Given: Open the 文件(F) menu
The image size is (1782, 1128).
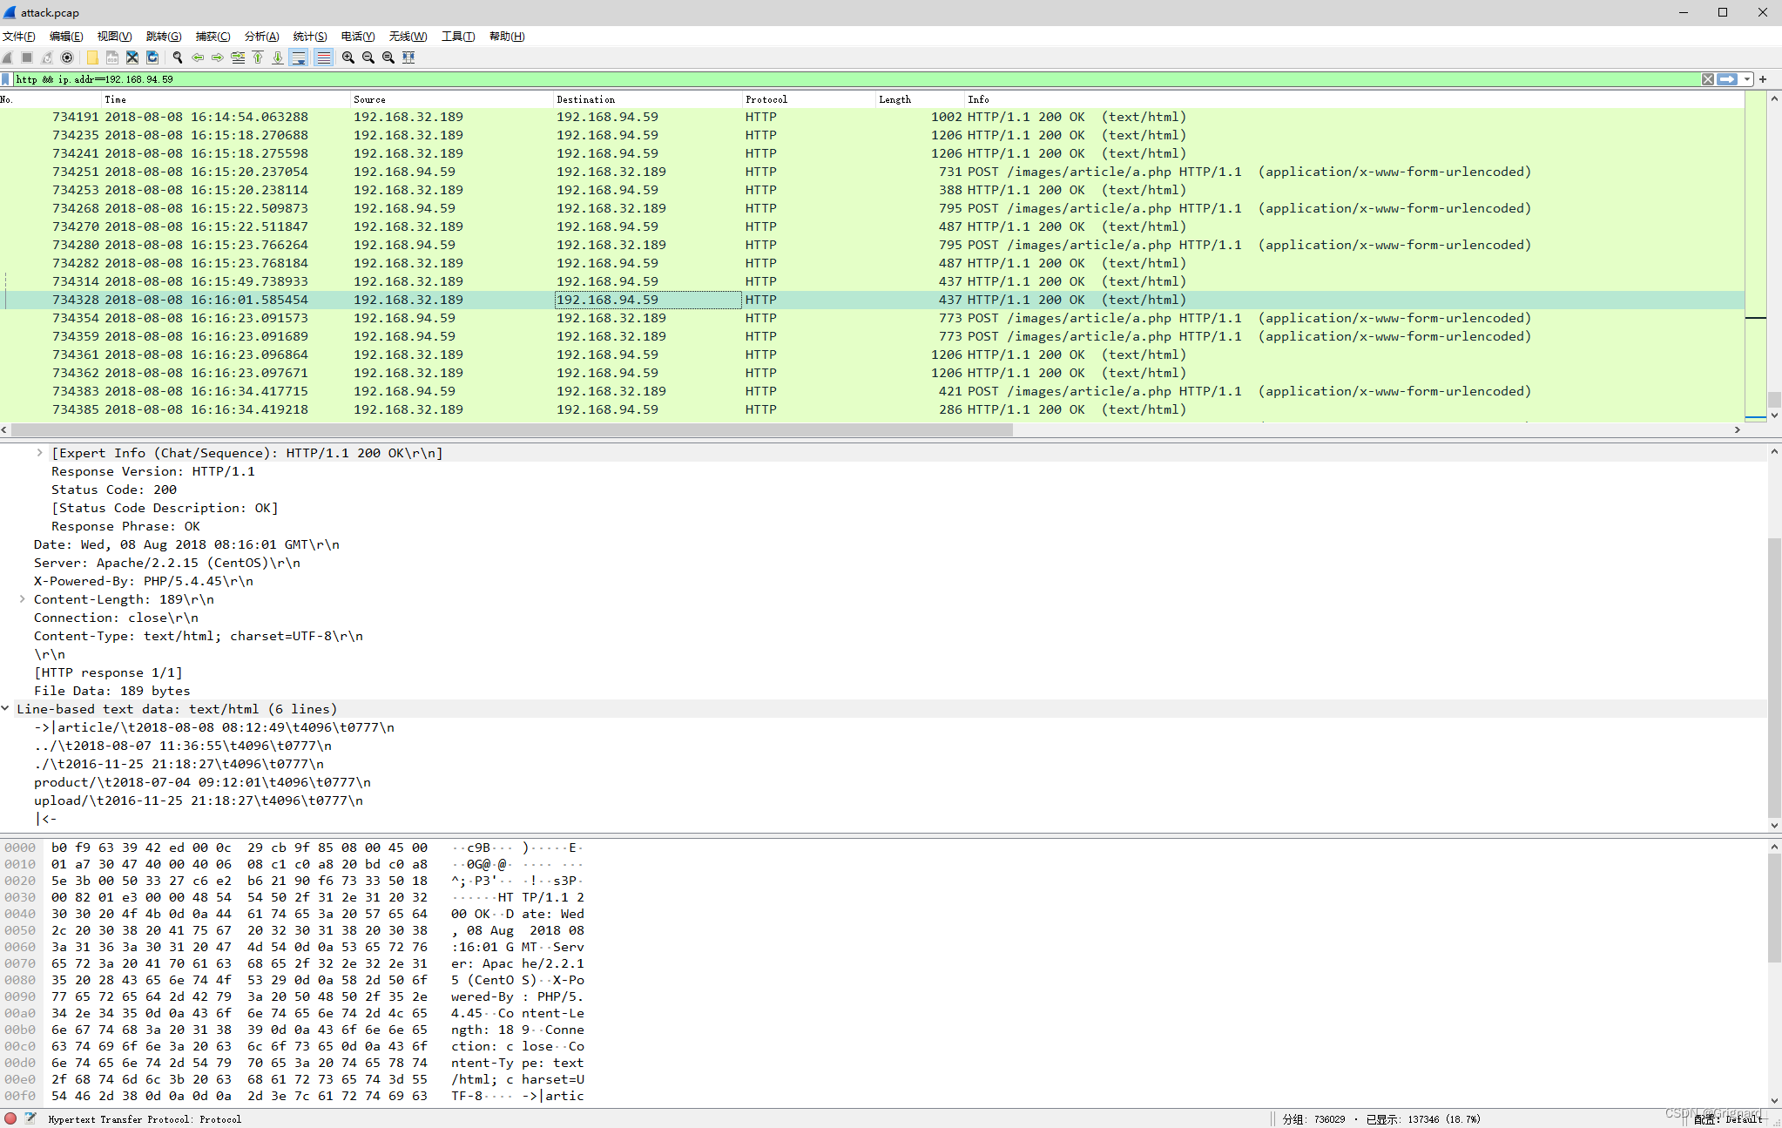Looking at the screenshot, I should [x=19, y=36].
